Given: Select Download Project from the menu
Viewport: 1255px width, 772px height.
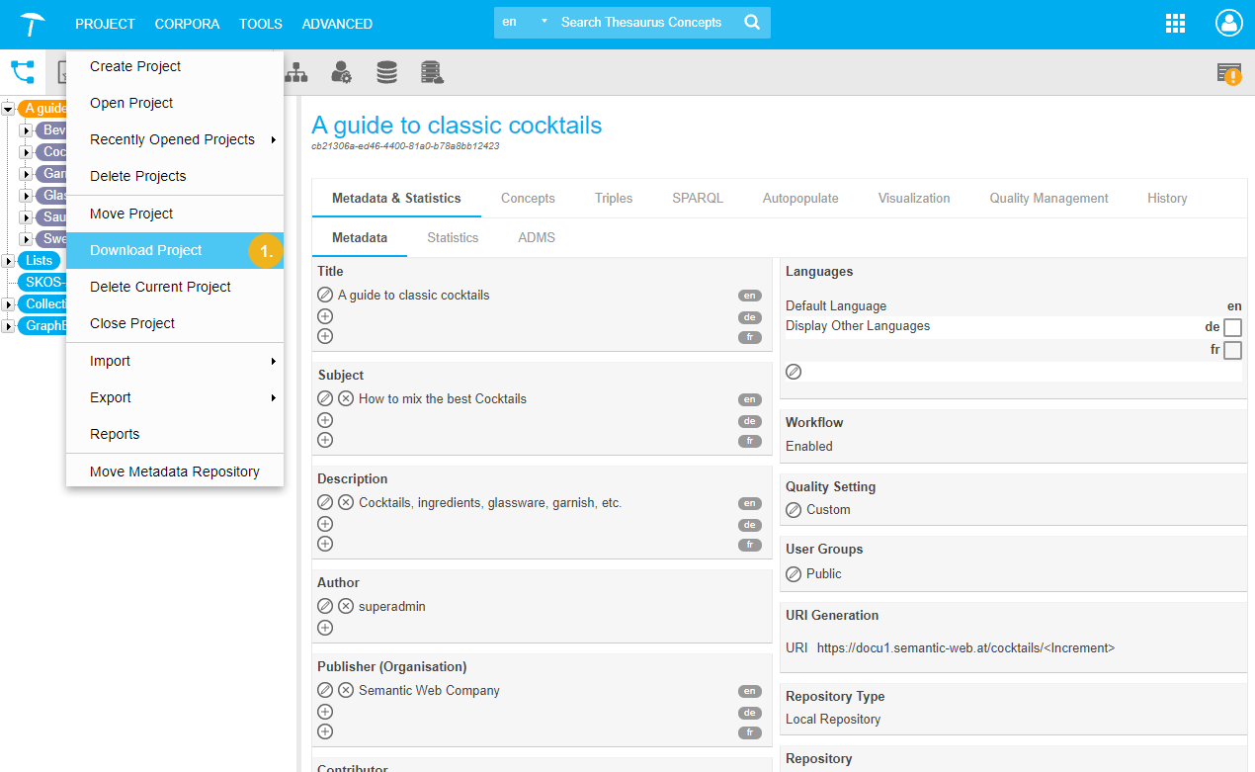Looking at the screenshot, I should (146, 250).
